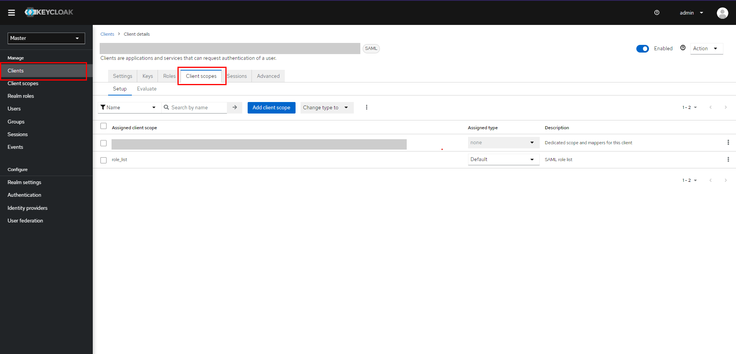Check the checkbox on the role_list row
Viewport: 736px width, 354px height.
[x=103, y=160]
